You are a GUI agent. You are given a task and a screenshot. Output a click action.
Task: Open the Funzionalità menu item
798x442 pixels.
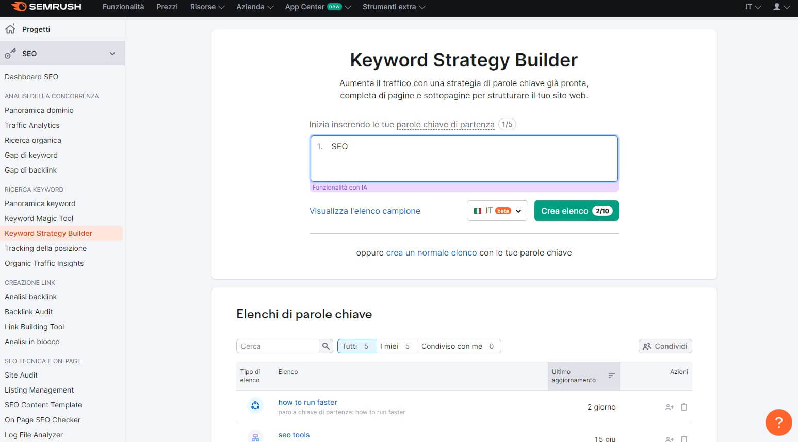(123, 7)
